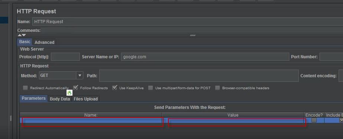Viewport: 343px width, 139px height.
Task: Toggle the Use KeepAlive checkbox
Action: click(114, 88)
